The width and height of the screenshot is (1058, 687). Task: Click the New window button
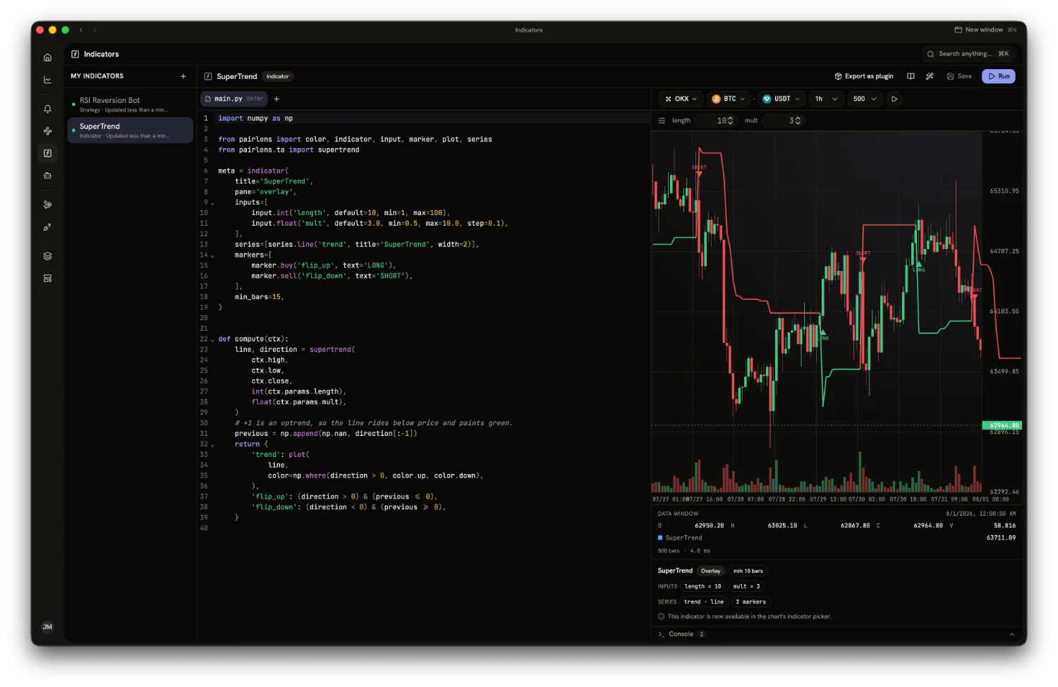point(985,30)
